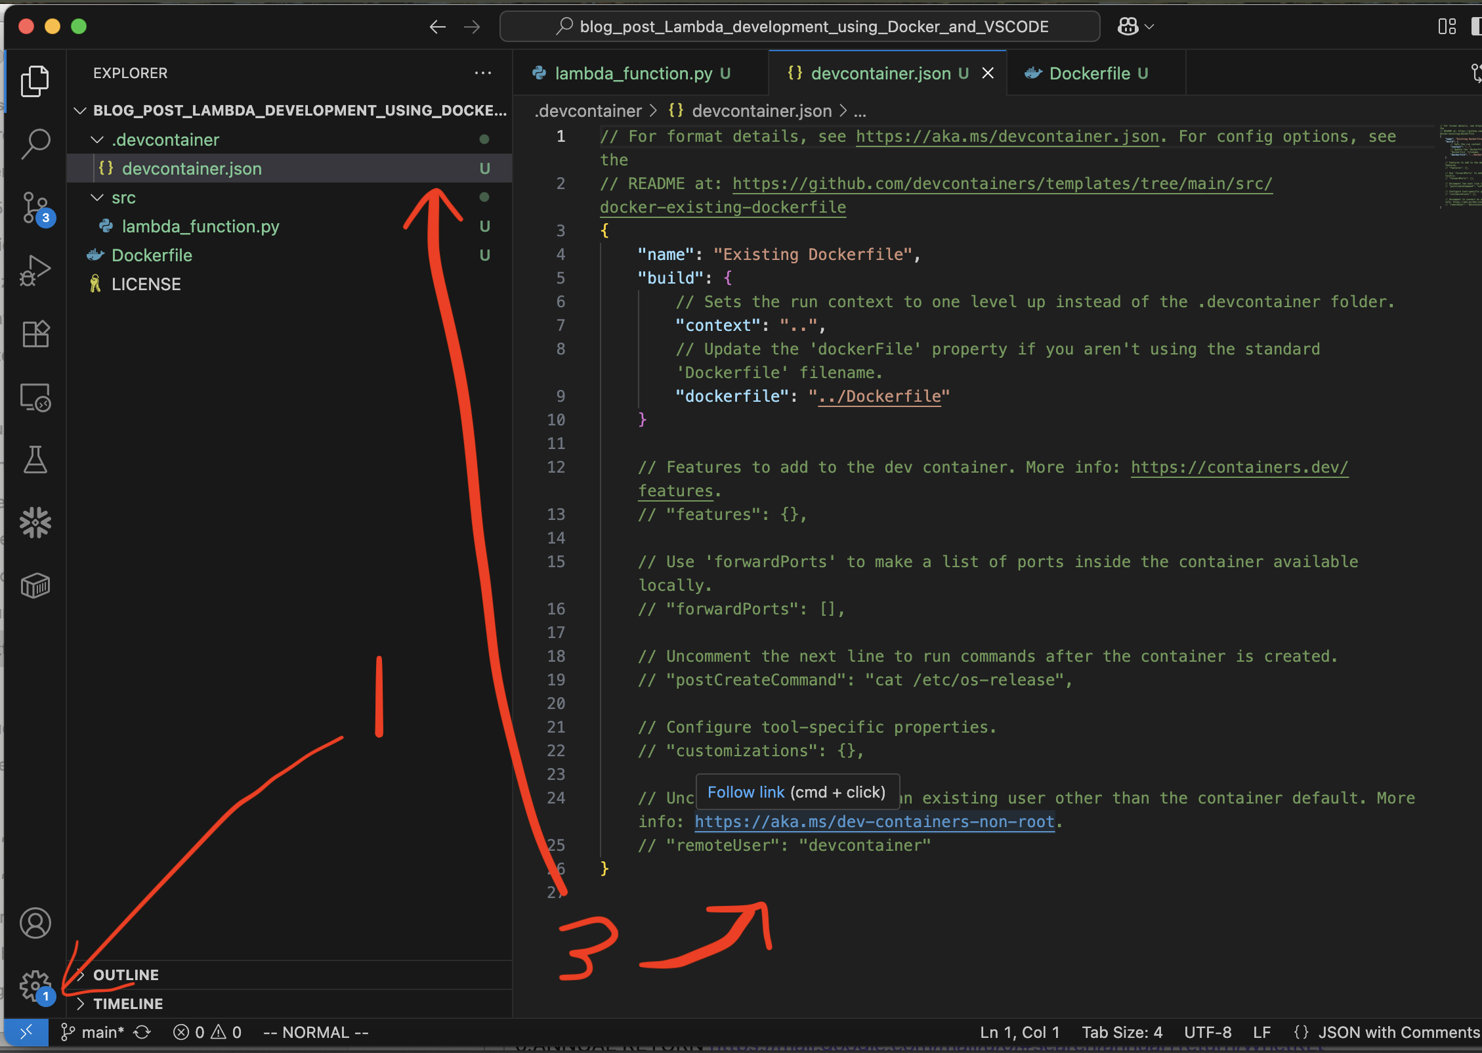The width and height of the screenshot is (1482, 1053).
Task: Switch to the Dockerfile tab
Action: click(1096, 74)
